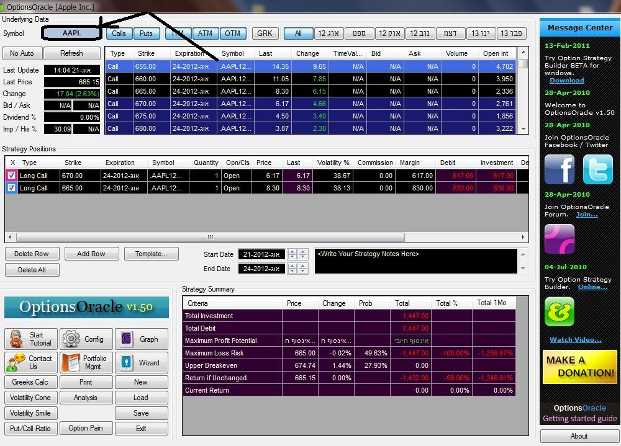Launch the Wizard tool
Screen dimensions: 621x446
point(141,363)
